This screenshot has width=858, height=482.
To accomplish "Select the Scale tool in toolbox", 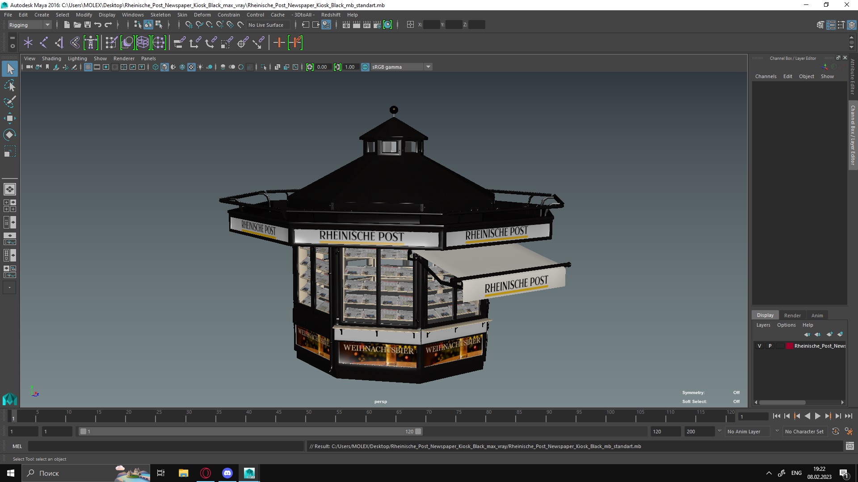I will coord(10,151).
